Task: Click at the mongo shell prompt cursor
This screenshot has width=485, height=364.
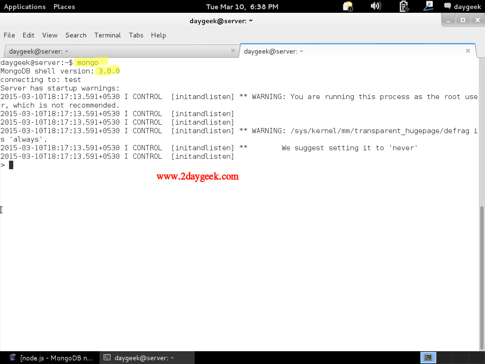Action: tap(11, 165)
